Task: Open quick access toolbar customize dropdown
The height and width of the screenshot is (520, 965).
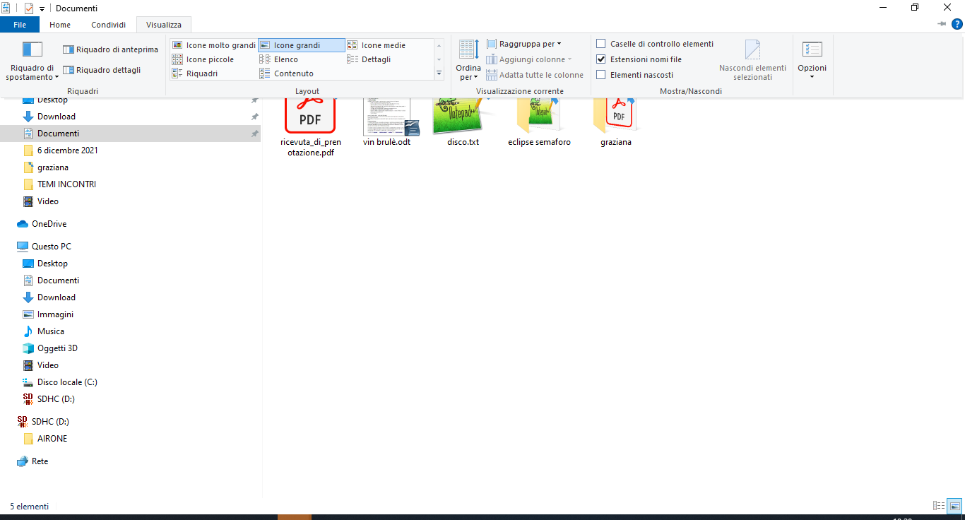Action: [x=42, y=8]
